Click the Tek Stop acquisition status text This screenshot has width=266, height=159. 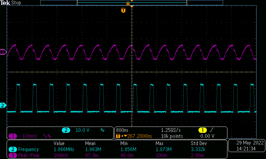pos(11,3)
